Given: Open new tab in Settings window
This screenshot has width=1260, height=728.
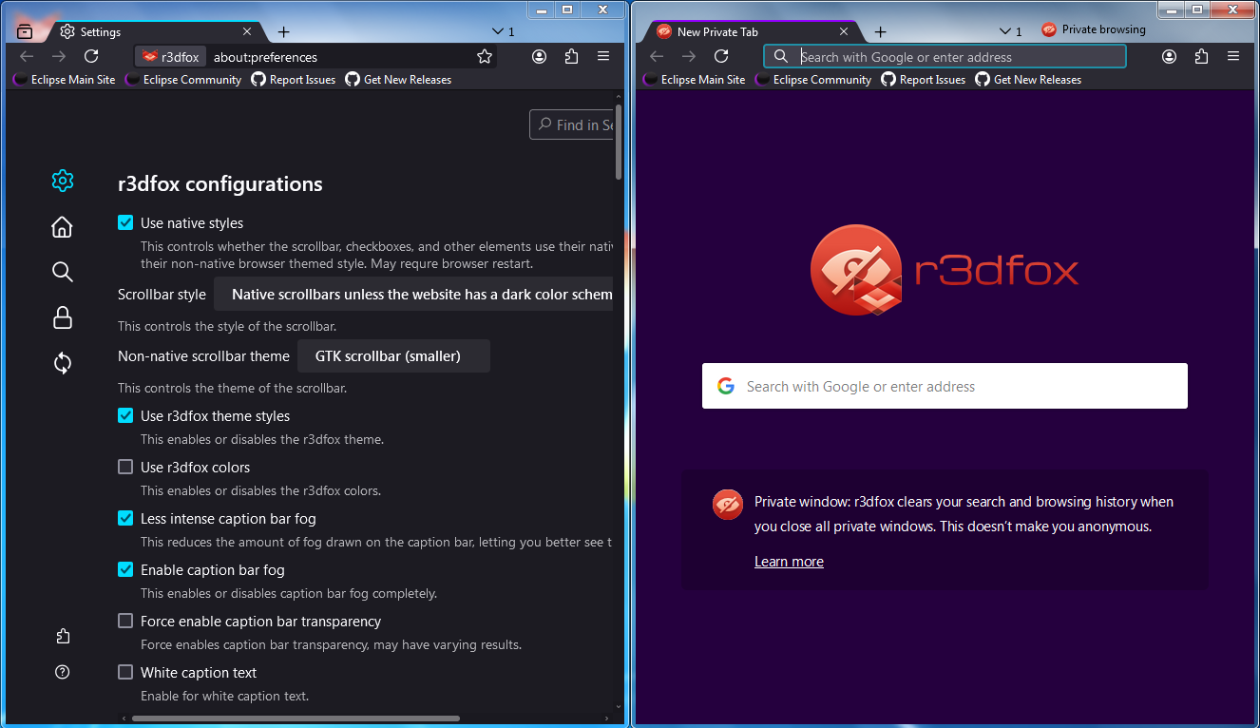Looking at the screenshot, I should (x=283, y=31).
